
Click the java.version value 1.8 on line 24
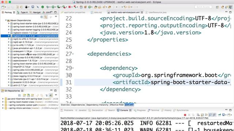149,32
